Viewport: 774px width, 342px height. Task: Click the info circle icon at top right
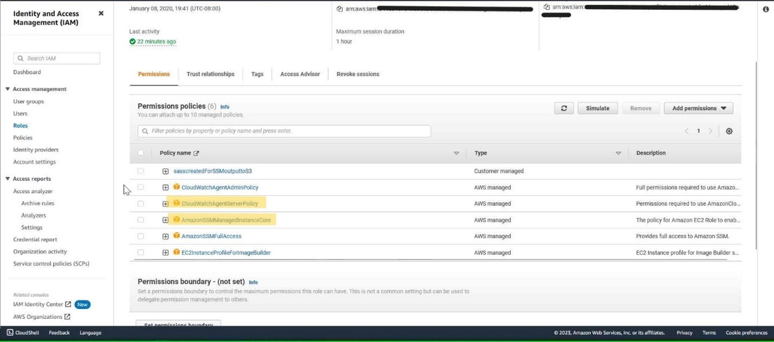click(765, 9)
